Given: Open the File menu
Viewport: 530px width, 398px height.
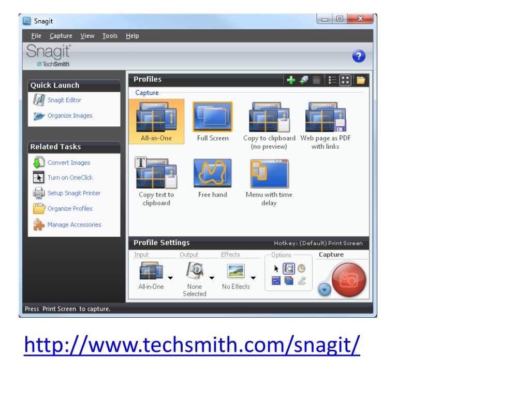Looking at the screenshot, I should coord(36,36).
